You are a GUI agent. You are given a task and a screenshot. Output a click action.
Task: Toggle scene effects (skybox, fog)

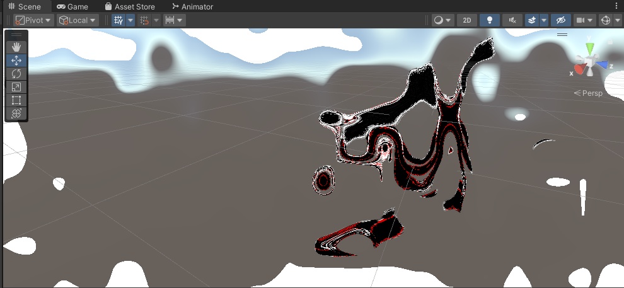click(x=532, y=20)
